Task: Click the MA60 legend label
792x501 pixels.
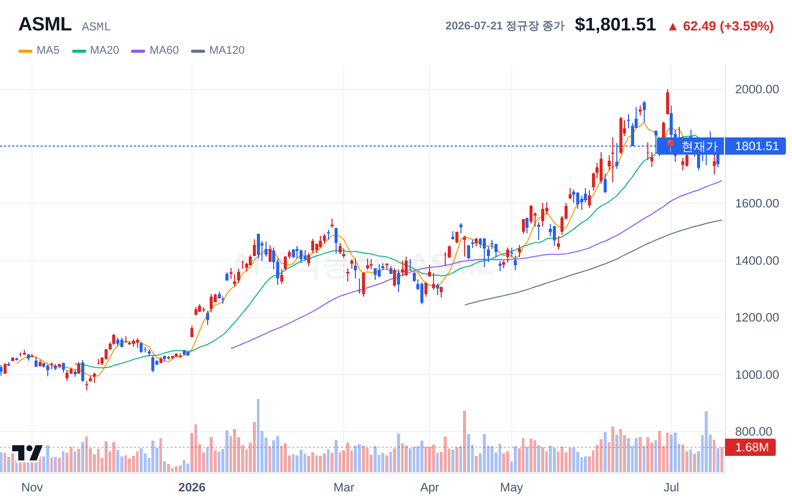Action: click(x=164, y=50)
